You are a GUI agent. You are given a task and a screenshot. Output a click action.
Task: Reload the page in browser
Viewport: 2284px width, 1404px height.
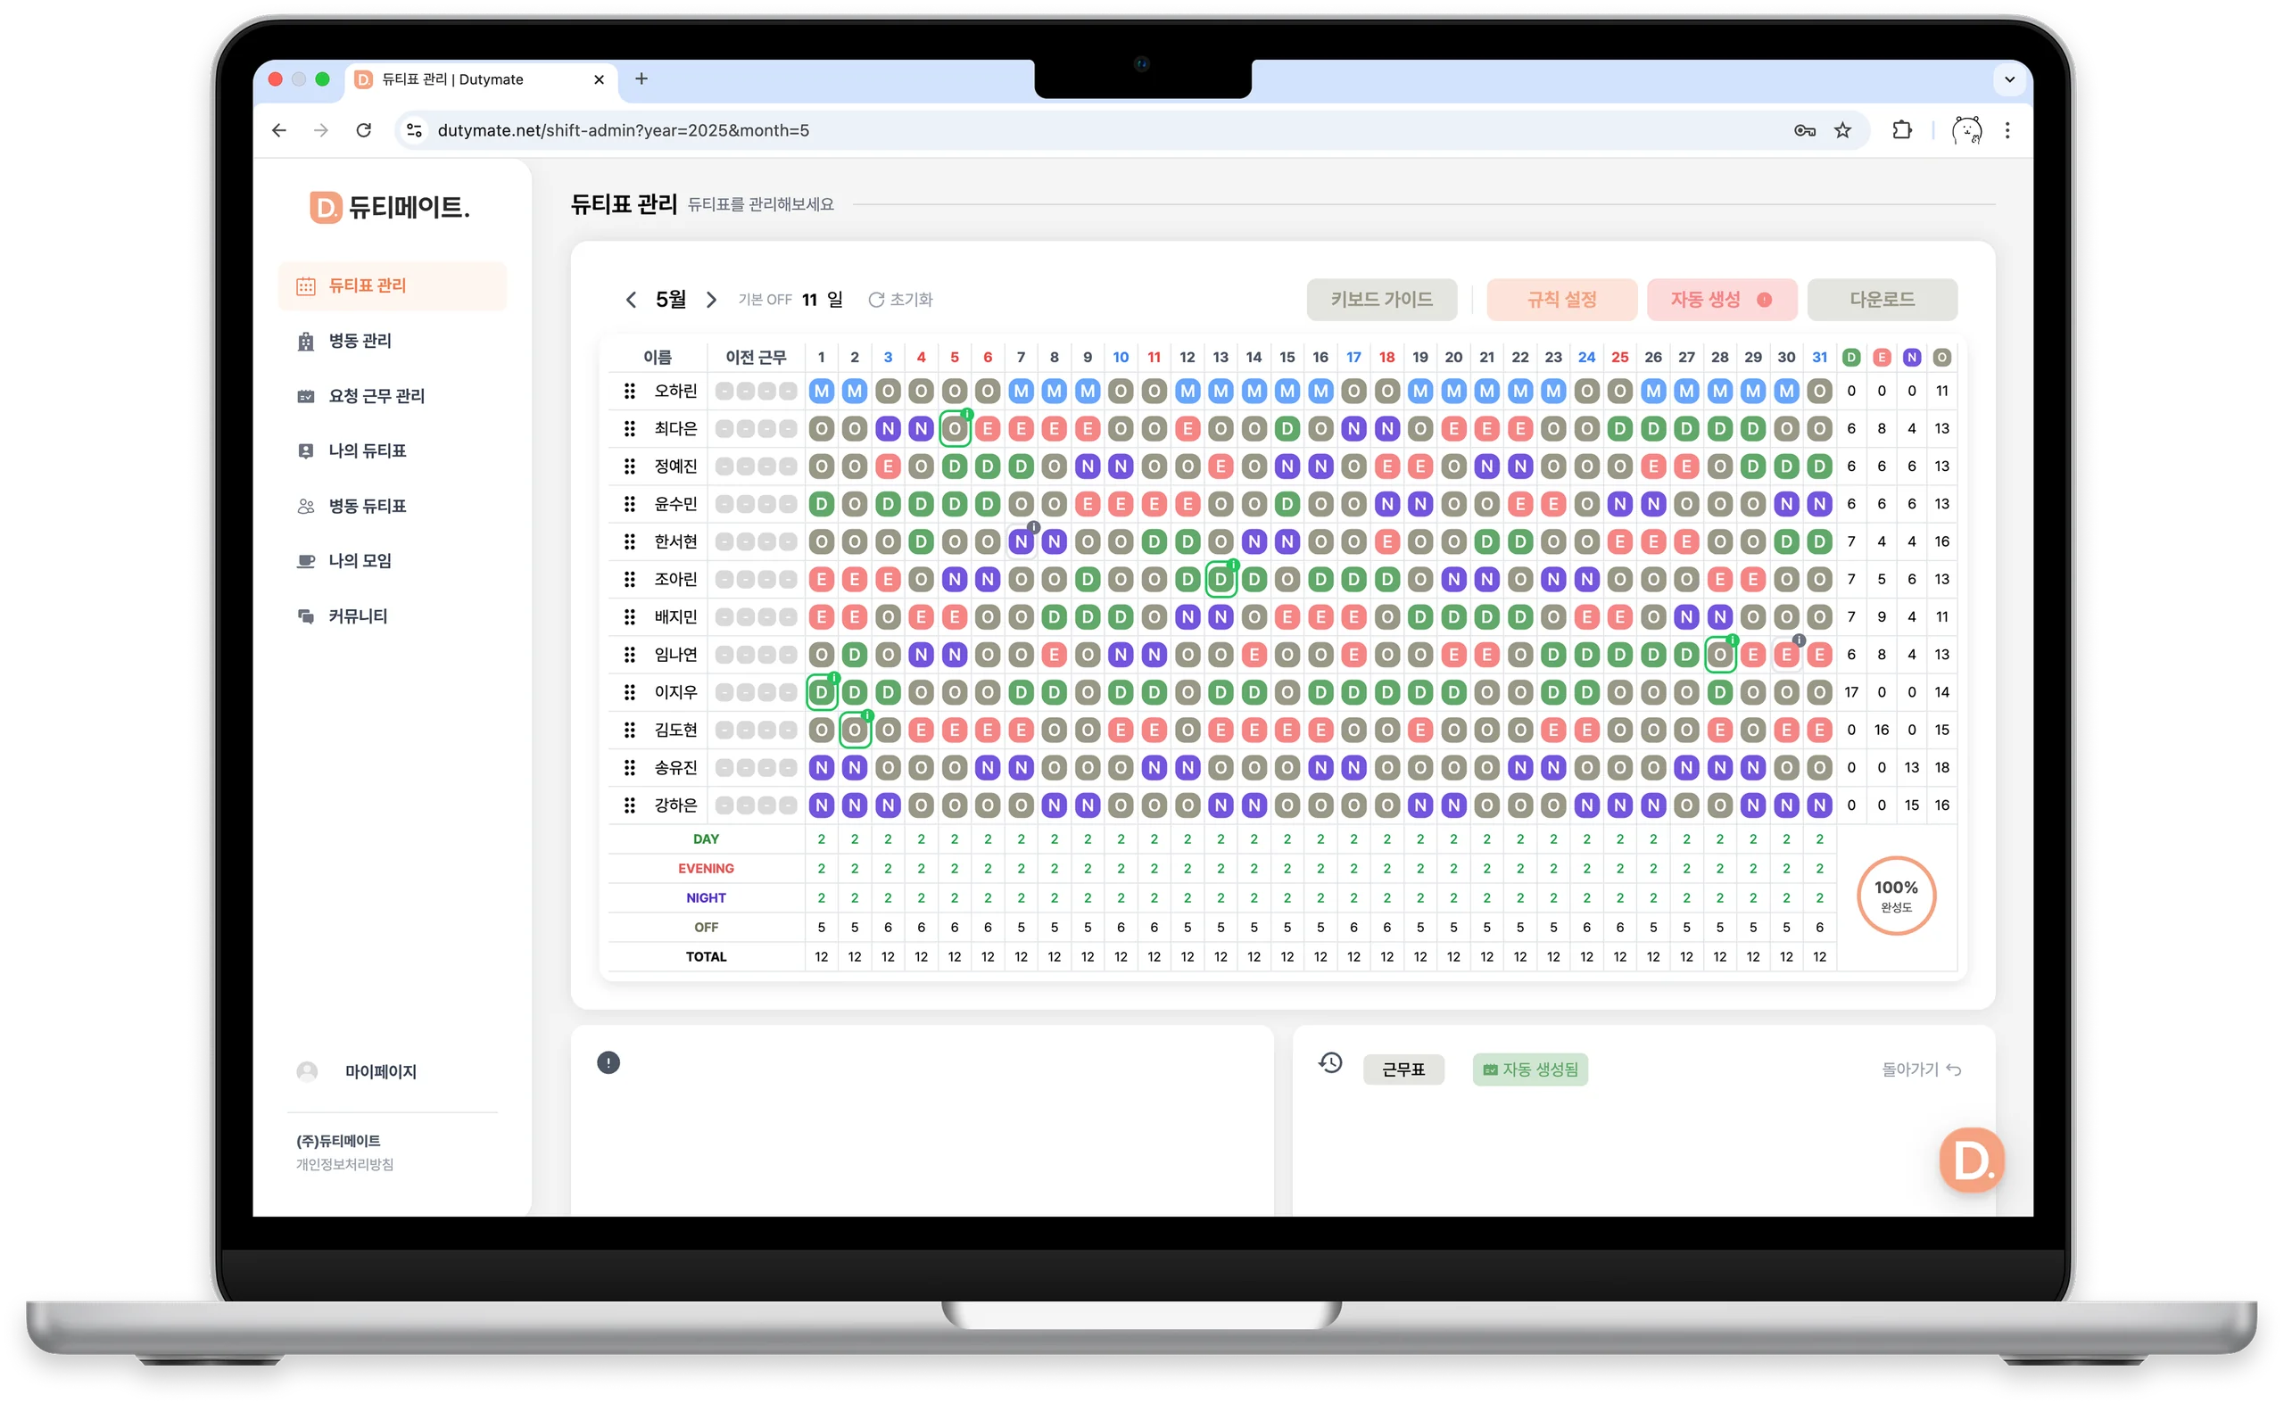click(363, 131)
